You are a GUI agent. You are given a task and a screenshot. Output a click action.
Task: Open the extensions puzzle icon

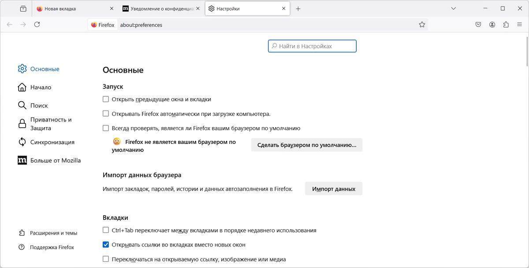tap(506, 25)
